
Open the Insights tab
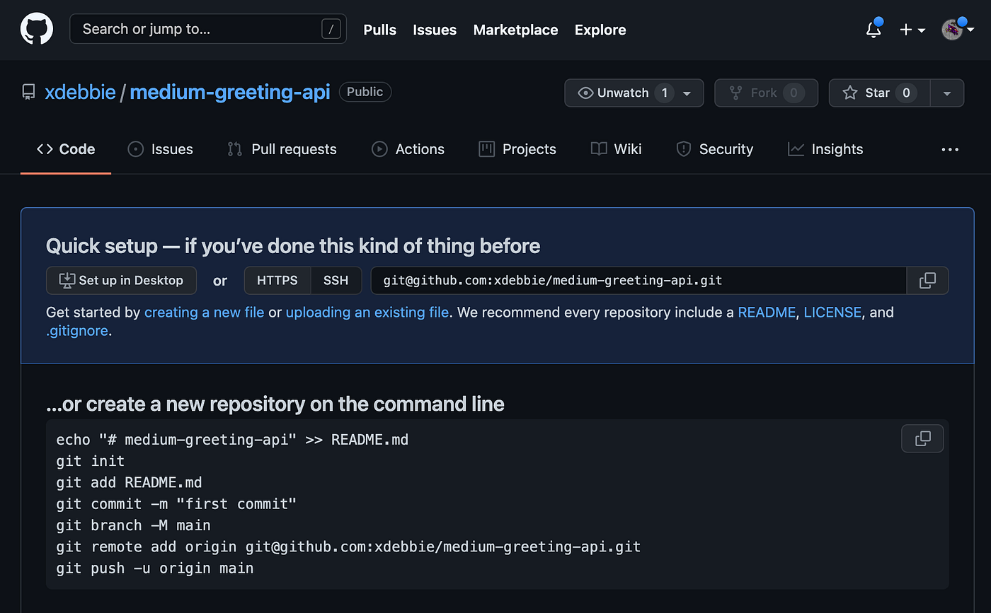pyautogui.click(x=825, y=149)
